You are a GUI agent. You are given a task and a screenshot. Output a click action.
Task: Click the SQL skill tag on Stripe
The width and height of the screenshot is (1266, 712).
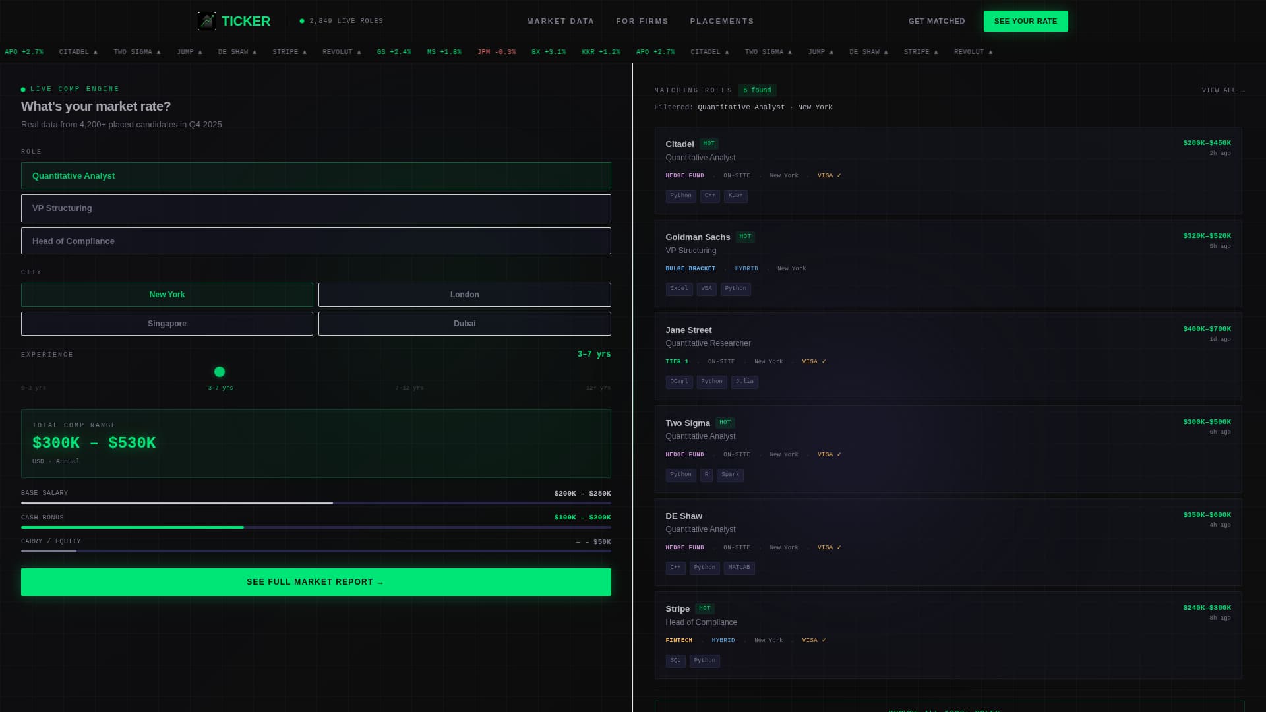[675, 661]
